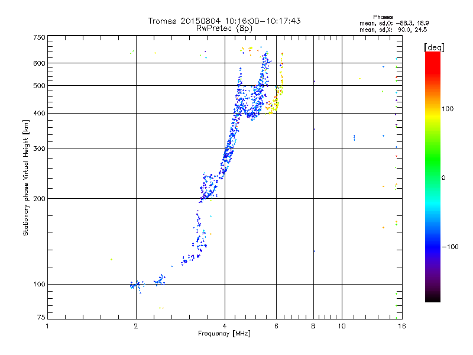Click x-axis tick label '2'
473x355 pixels.
tap(136, 326)
